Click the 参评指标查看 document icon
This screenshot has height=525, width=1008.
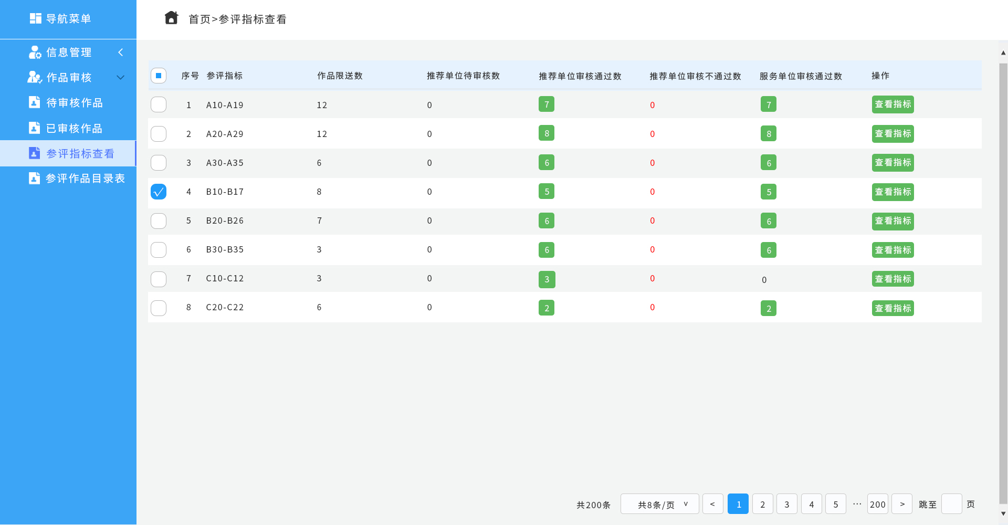(34, 153)
